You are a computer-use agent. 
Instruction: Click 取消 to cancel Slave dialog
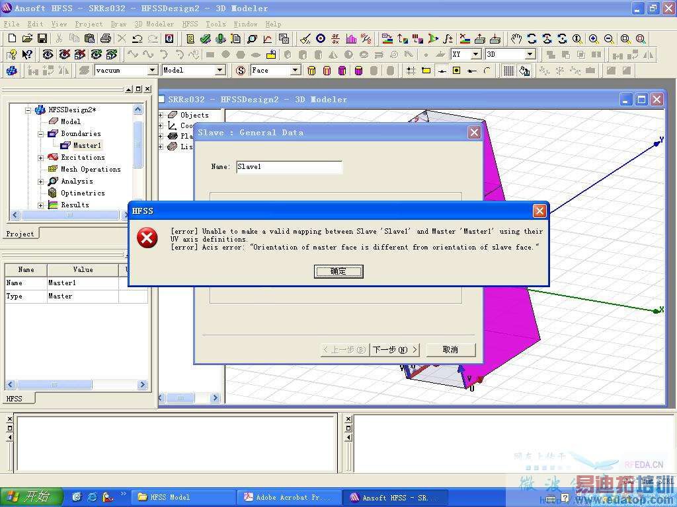pyautogui.click(x=450, y=350)
